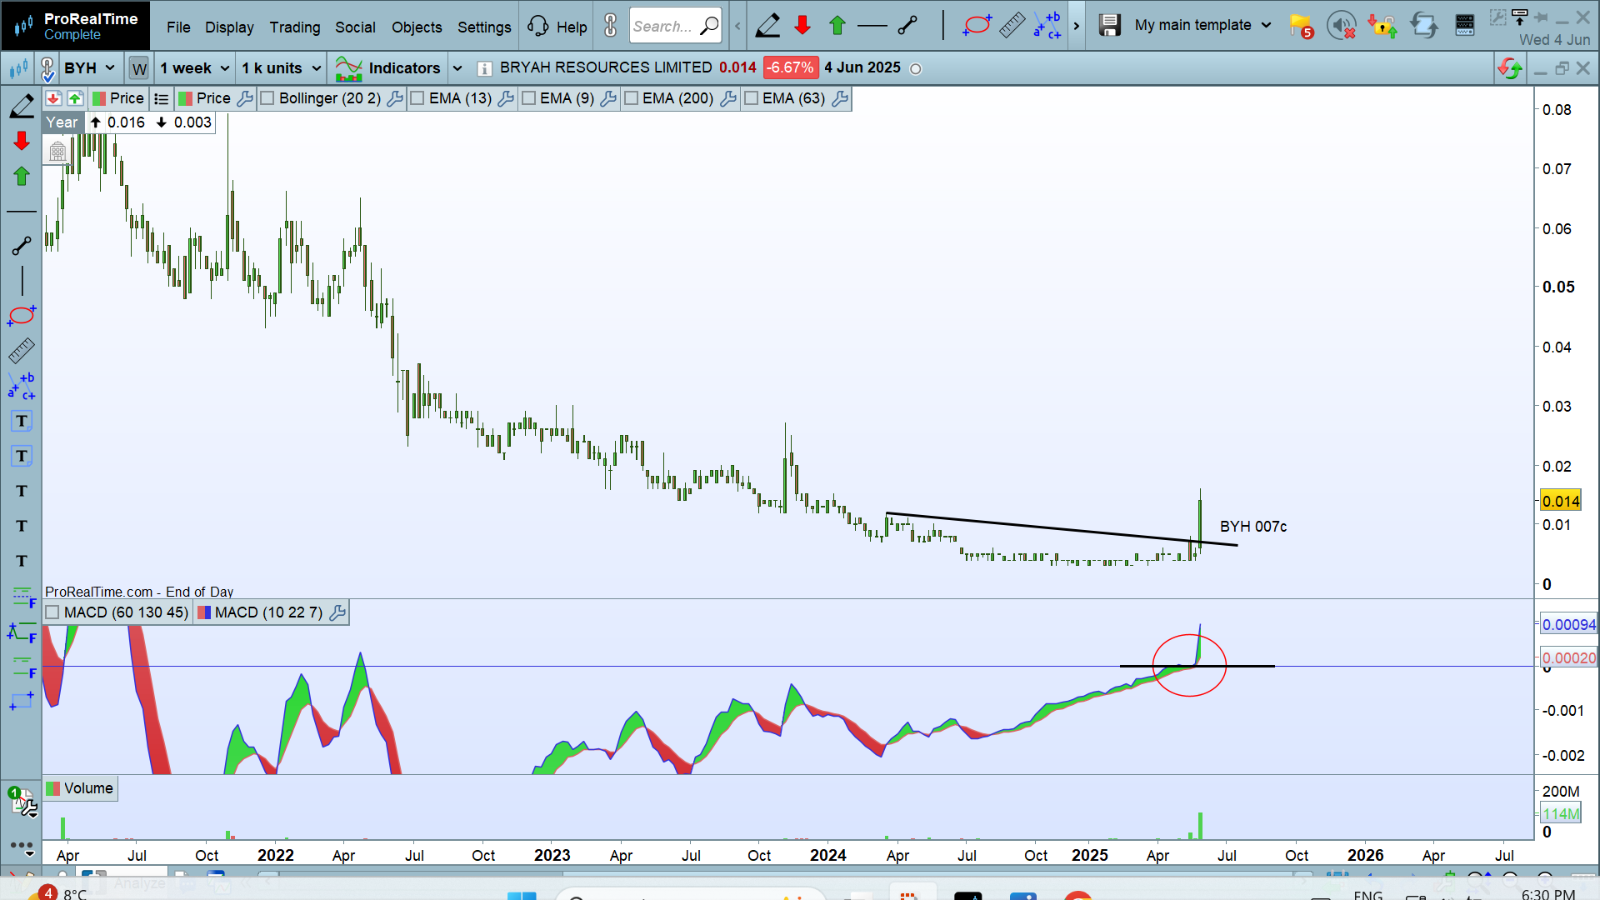Open the Display menu

click(x=229, y=27)
